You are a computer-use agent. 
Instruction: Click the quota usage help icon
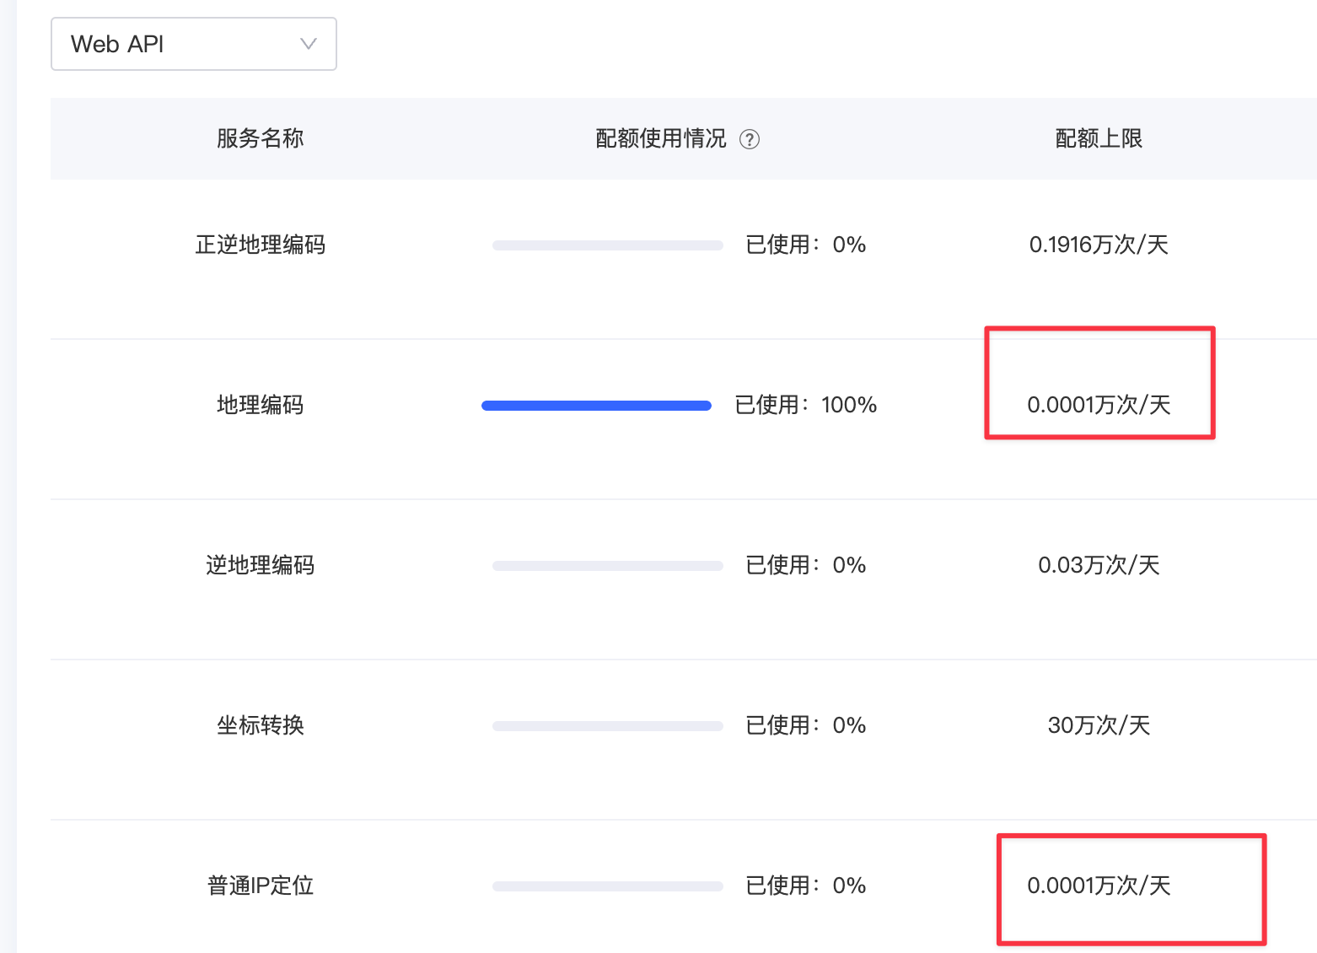pos(750,140)
